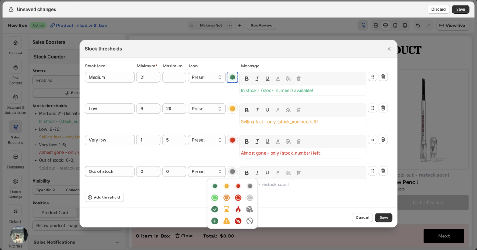This screenshot has width=477, height=250.
Task: Bold the Medium threshold message
Action: (x=247, y=79)
